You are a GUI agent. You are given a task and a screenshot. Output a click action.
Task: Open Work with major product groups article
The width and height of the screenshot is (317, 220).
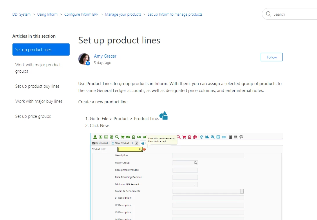(x=38, y=68)
